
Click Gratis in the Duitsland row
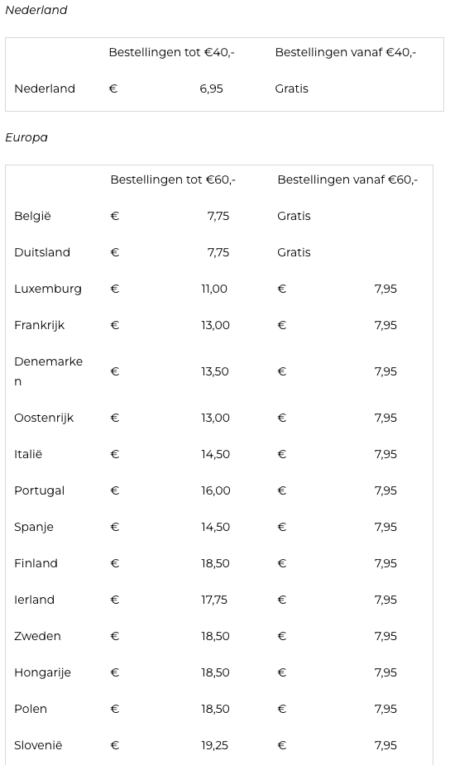[x=294, y=253]
